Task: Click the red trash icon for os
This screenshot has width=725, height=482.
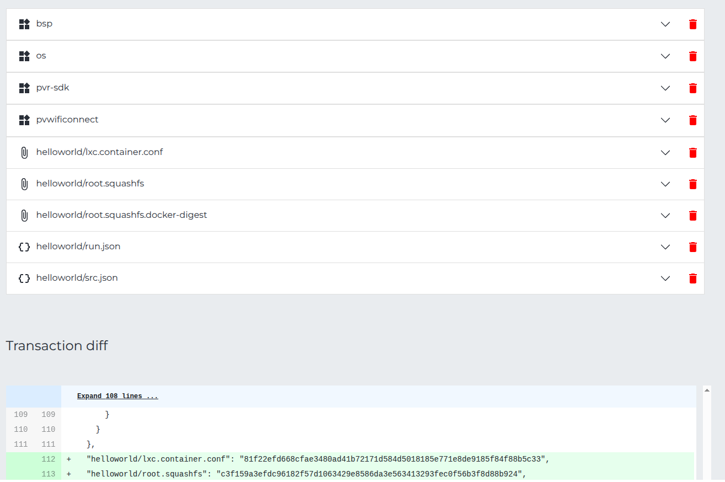Action: (x=693, y=56)
